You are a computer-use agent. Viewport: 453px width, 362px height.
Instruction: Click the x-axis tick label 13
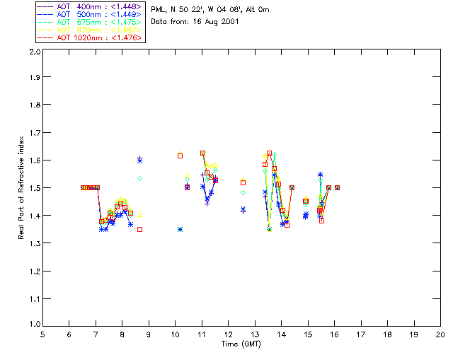pyautogui.click(x=255, y=334)
